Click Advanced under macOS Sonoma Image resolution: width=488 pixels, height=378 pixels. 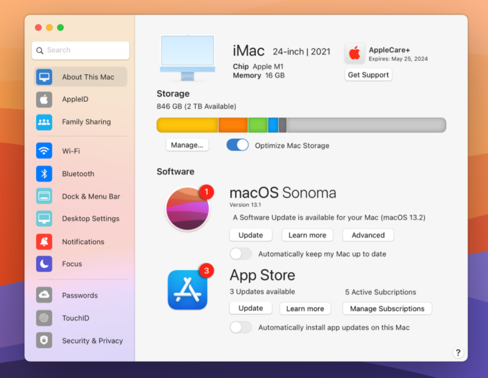coord(368,235)
